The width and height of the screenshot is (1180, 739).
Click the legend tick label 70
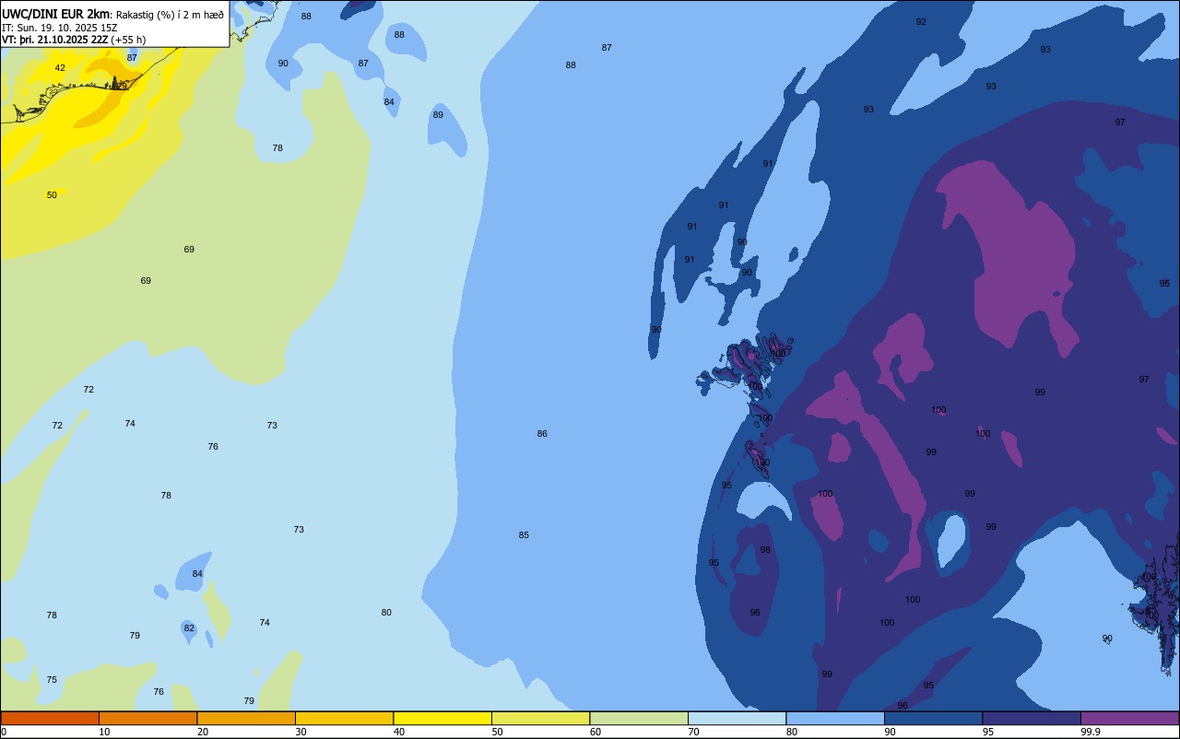pyautogui.click(x=693, y=732)
